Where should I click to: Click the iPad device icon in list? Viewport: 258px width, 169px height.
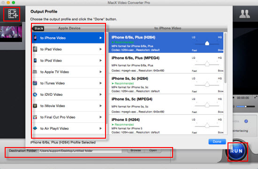(35, 49)
